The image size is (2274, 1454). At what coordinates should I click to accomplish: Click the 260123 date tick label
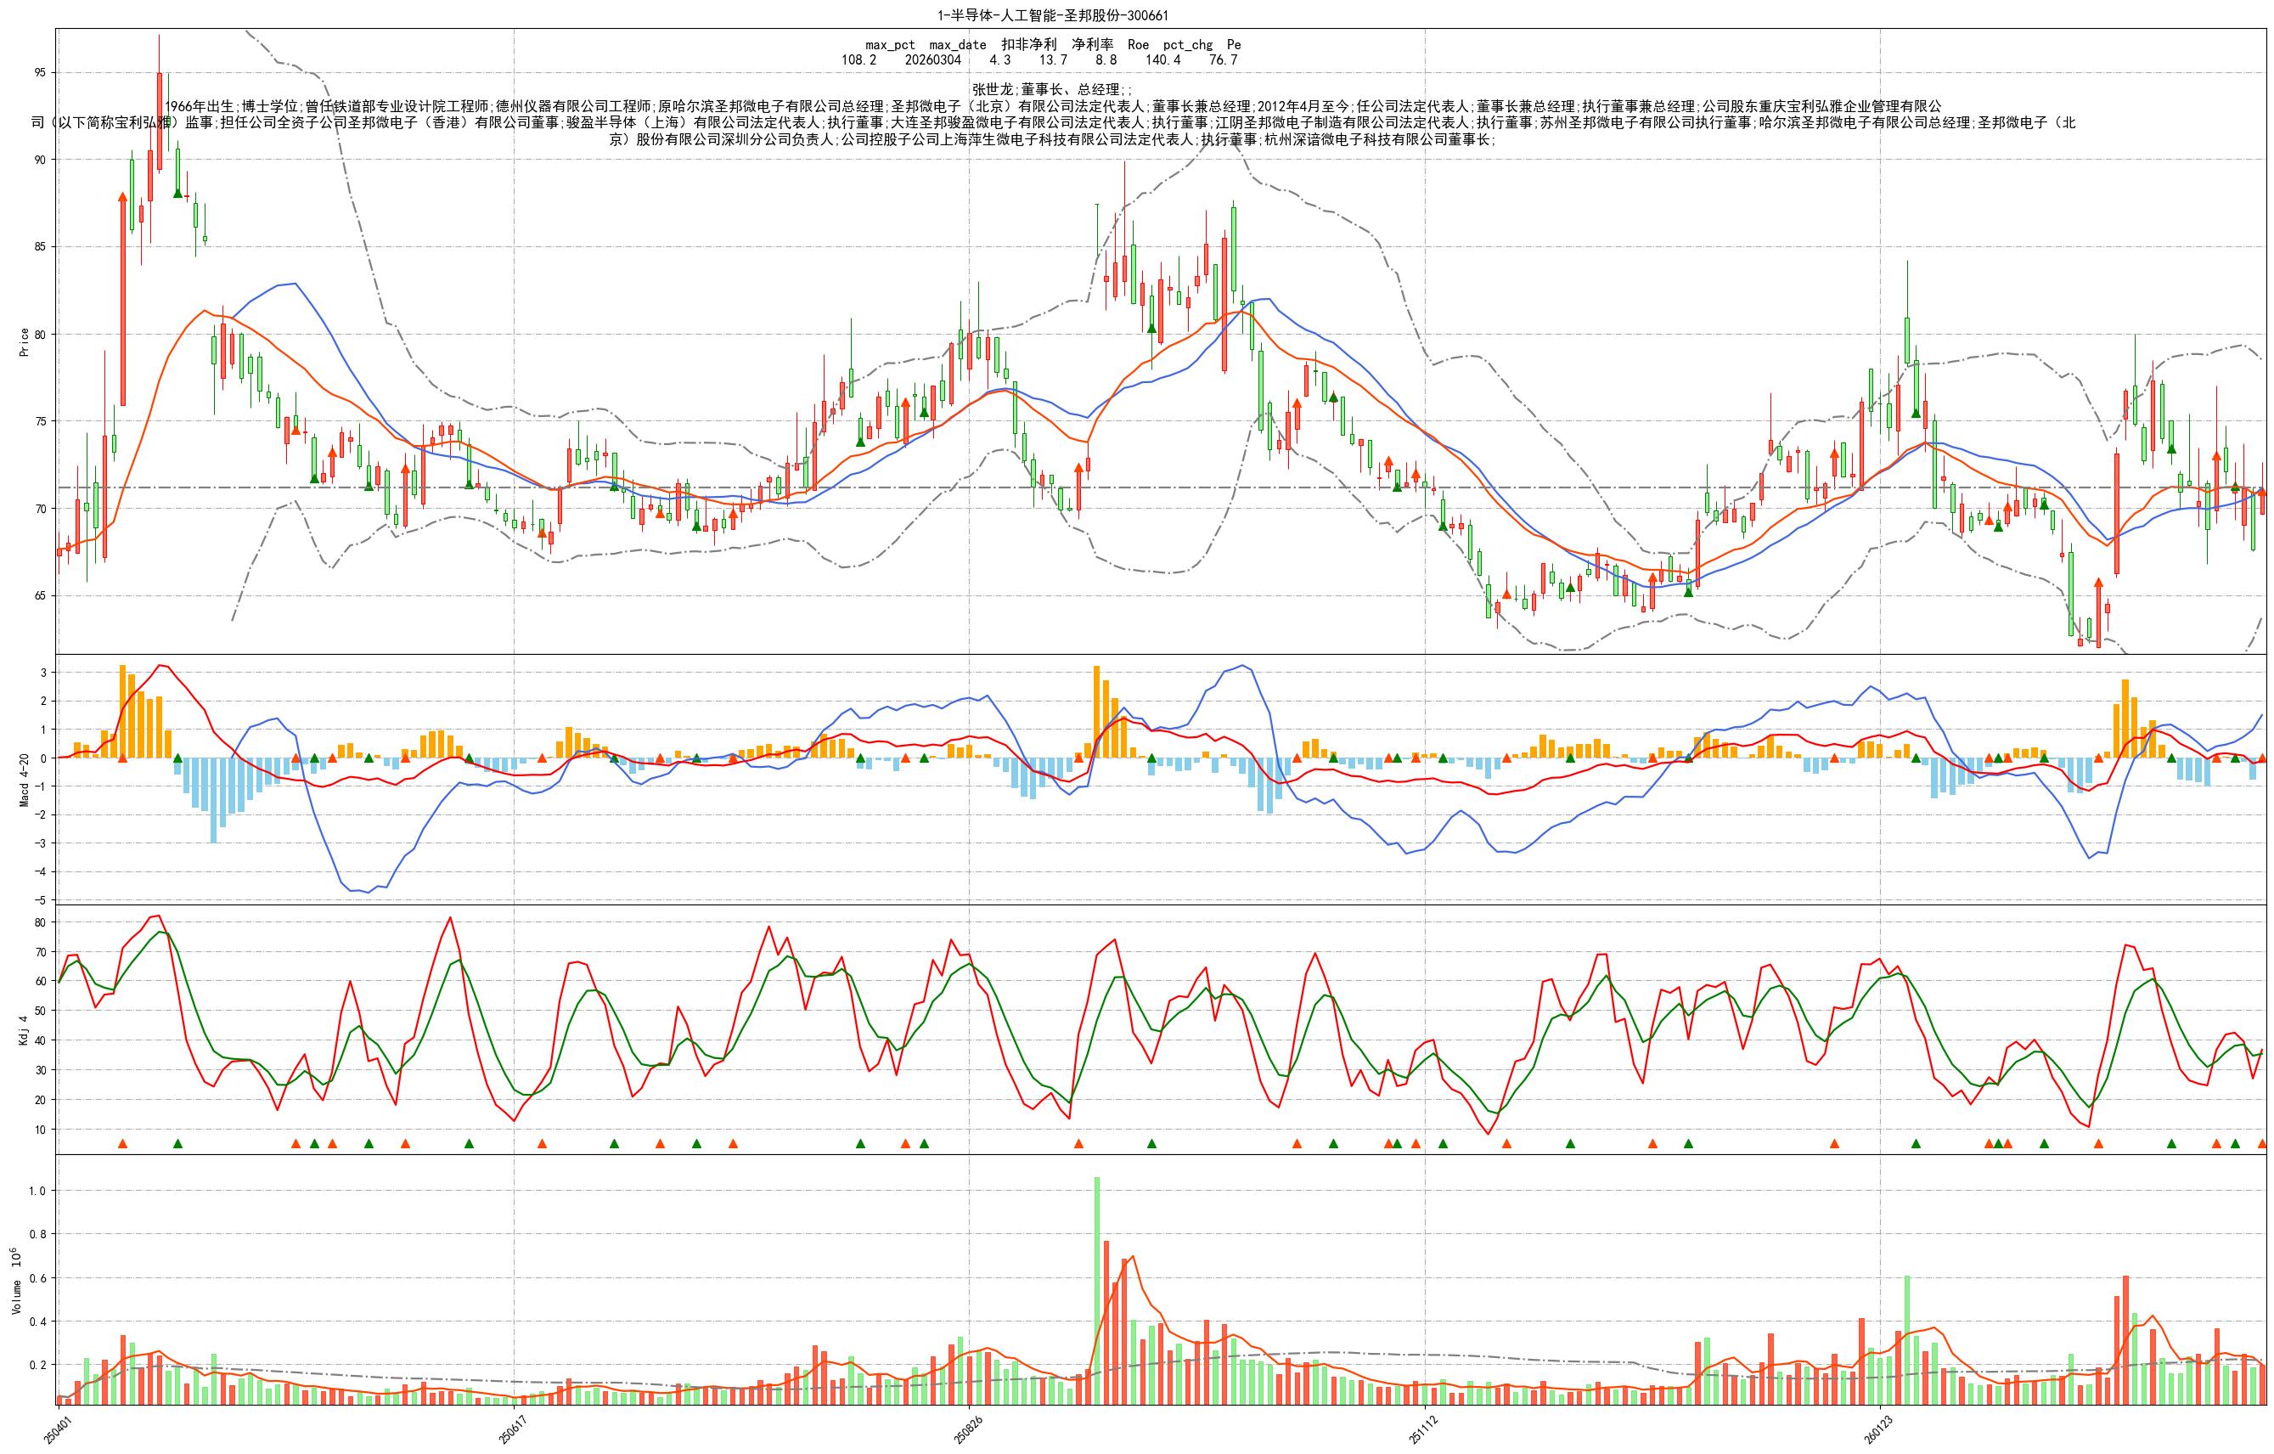1879,1431
